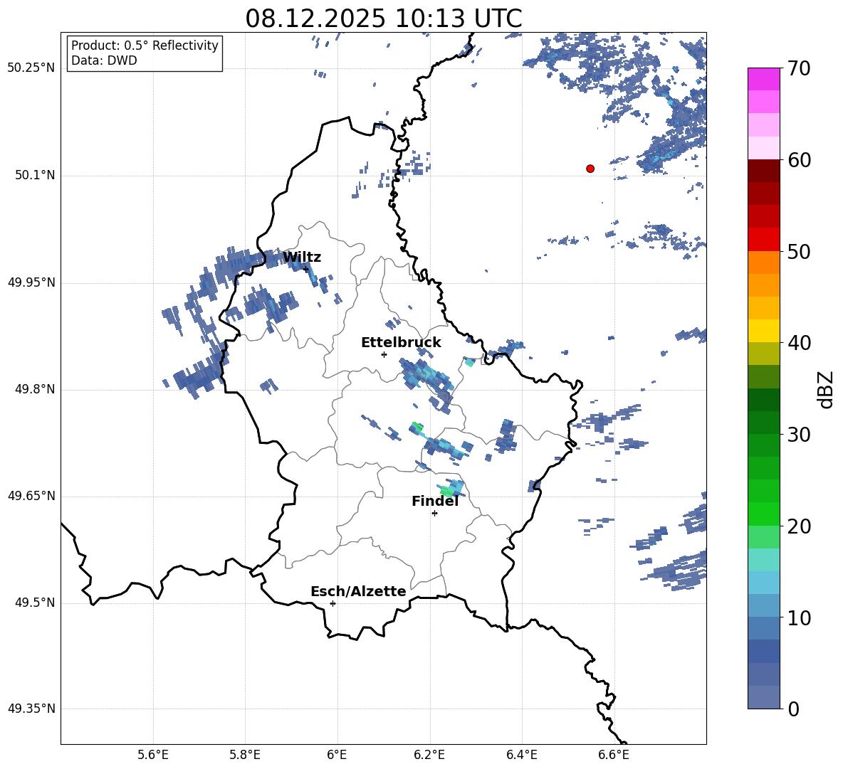
Task: Click the Esch/Alzette city label
Action: (x=358, y=591)
